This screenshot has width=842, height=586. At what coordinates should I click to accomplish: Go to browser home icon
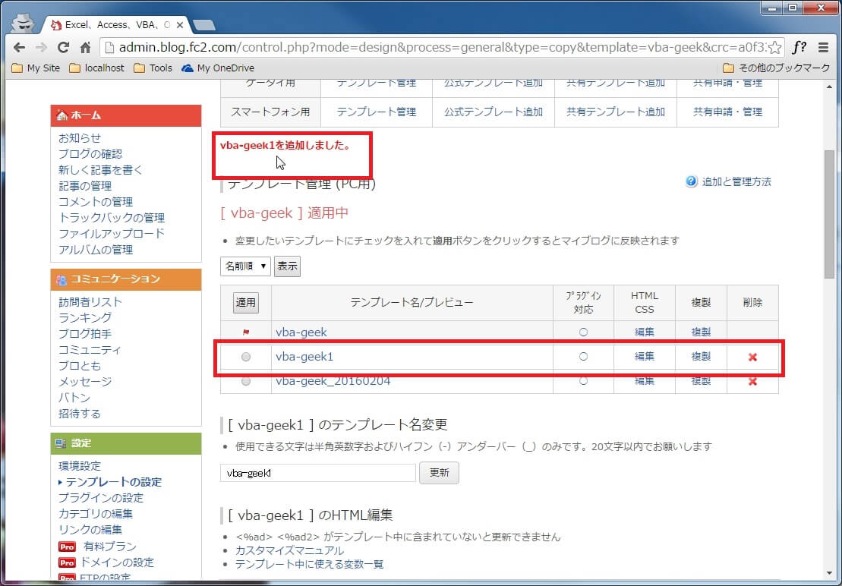point(86,47)
